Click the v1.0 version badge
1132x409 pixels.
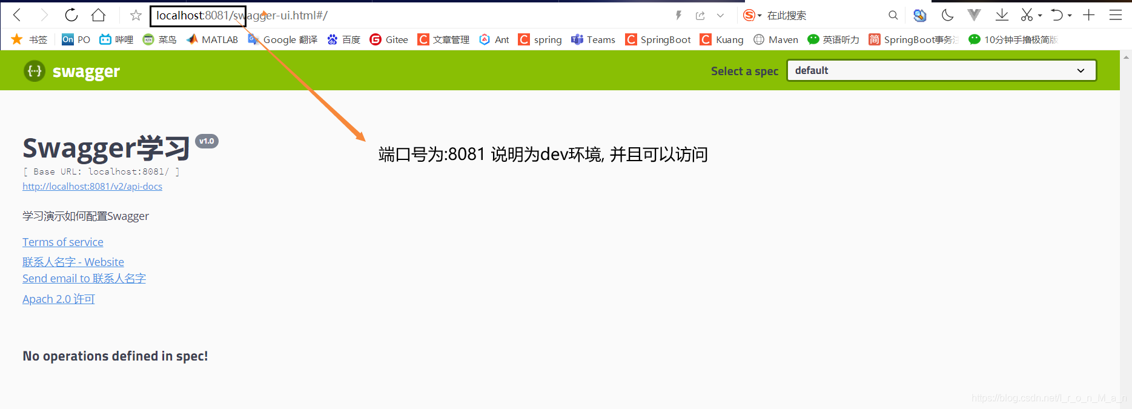207,141
